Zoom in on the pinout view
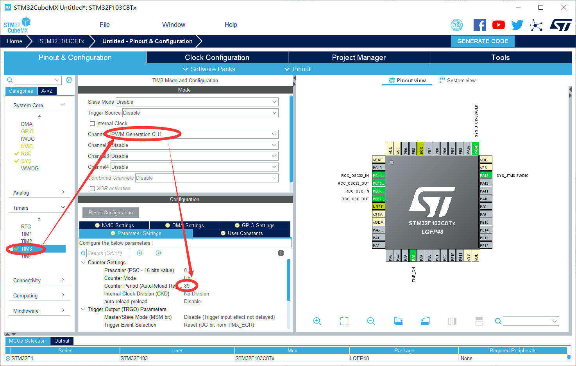 point(317,321)
